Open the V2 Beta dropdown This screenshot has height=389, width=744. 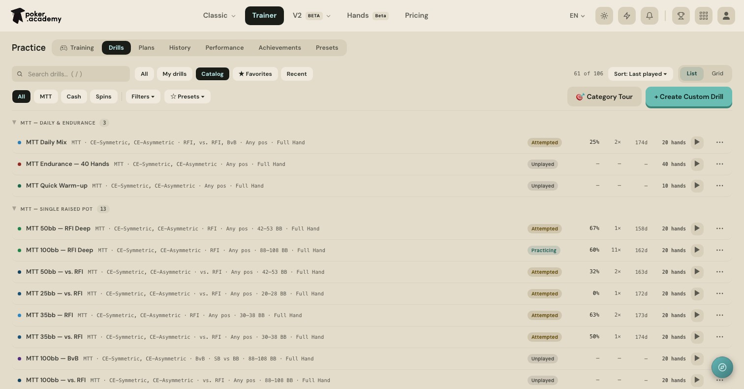[x=311, y=16]
